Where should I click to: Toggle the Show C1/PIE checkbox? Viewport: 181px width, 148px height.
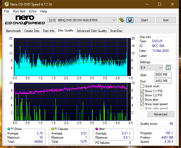click(x=142, y=91)
